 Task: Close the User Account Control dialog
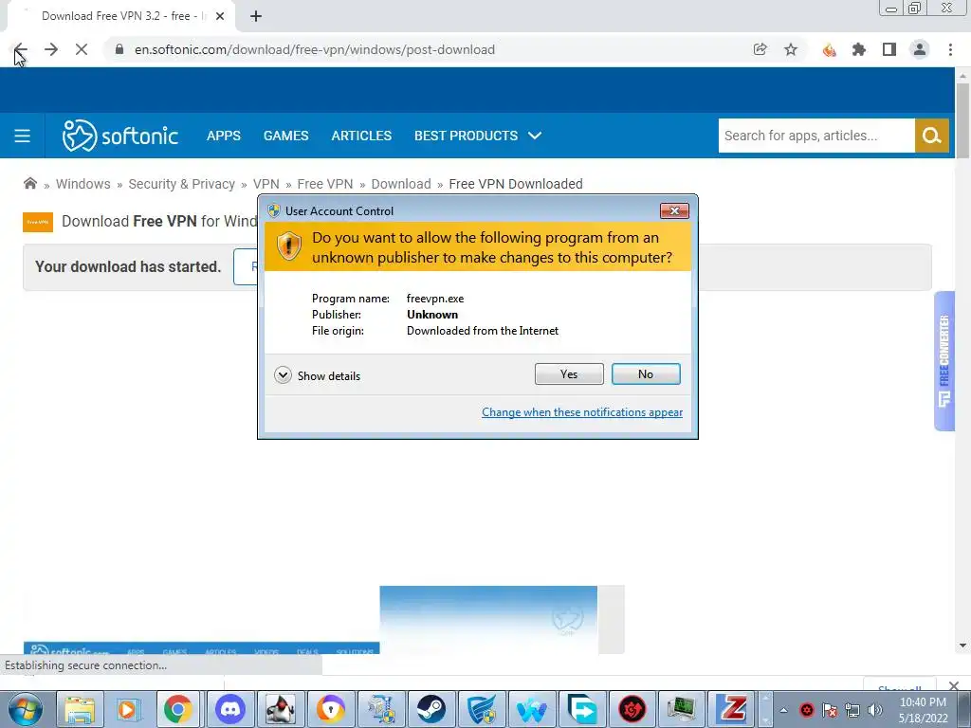[x=674, y=211]
